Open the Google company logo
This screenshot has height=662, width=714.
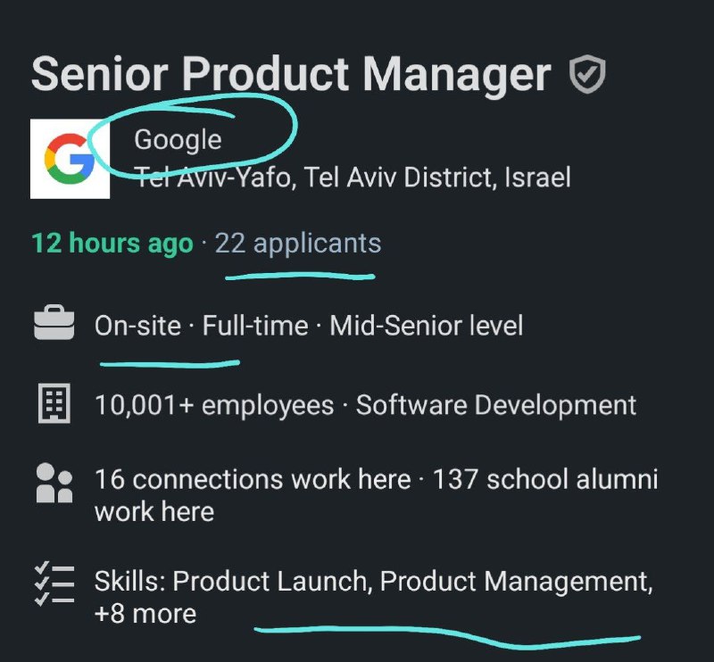70,159
